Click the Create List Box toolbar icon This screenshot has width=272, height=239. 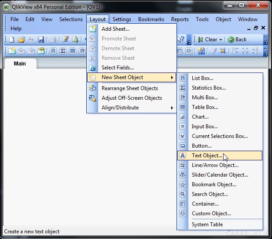coord(53,51)
